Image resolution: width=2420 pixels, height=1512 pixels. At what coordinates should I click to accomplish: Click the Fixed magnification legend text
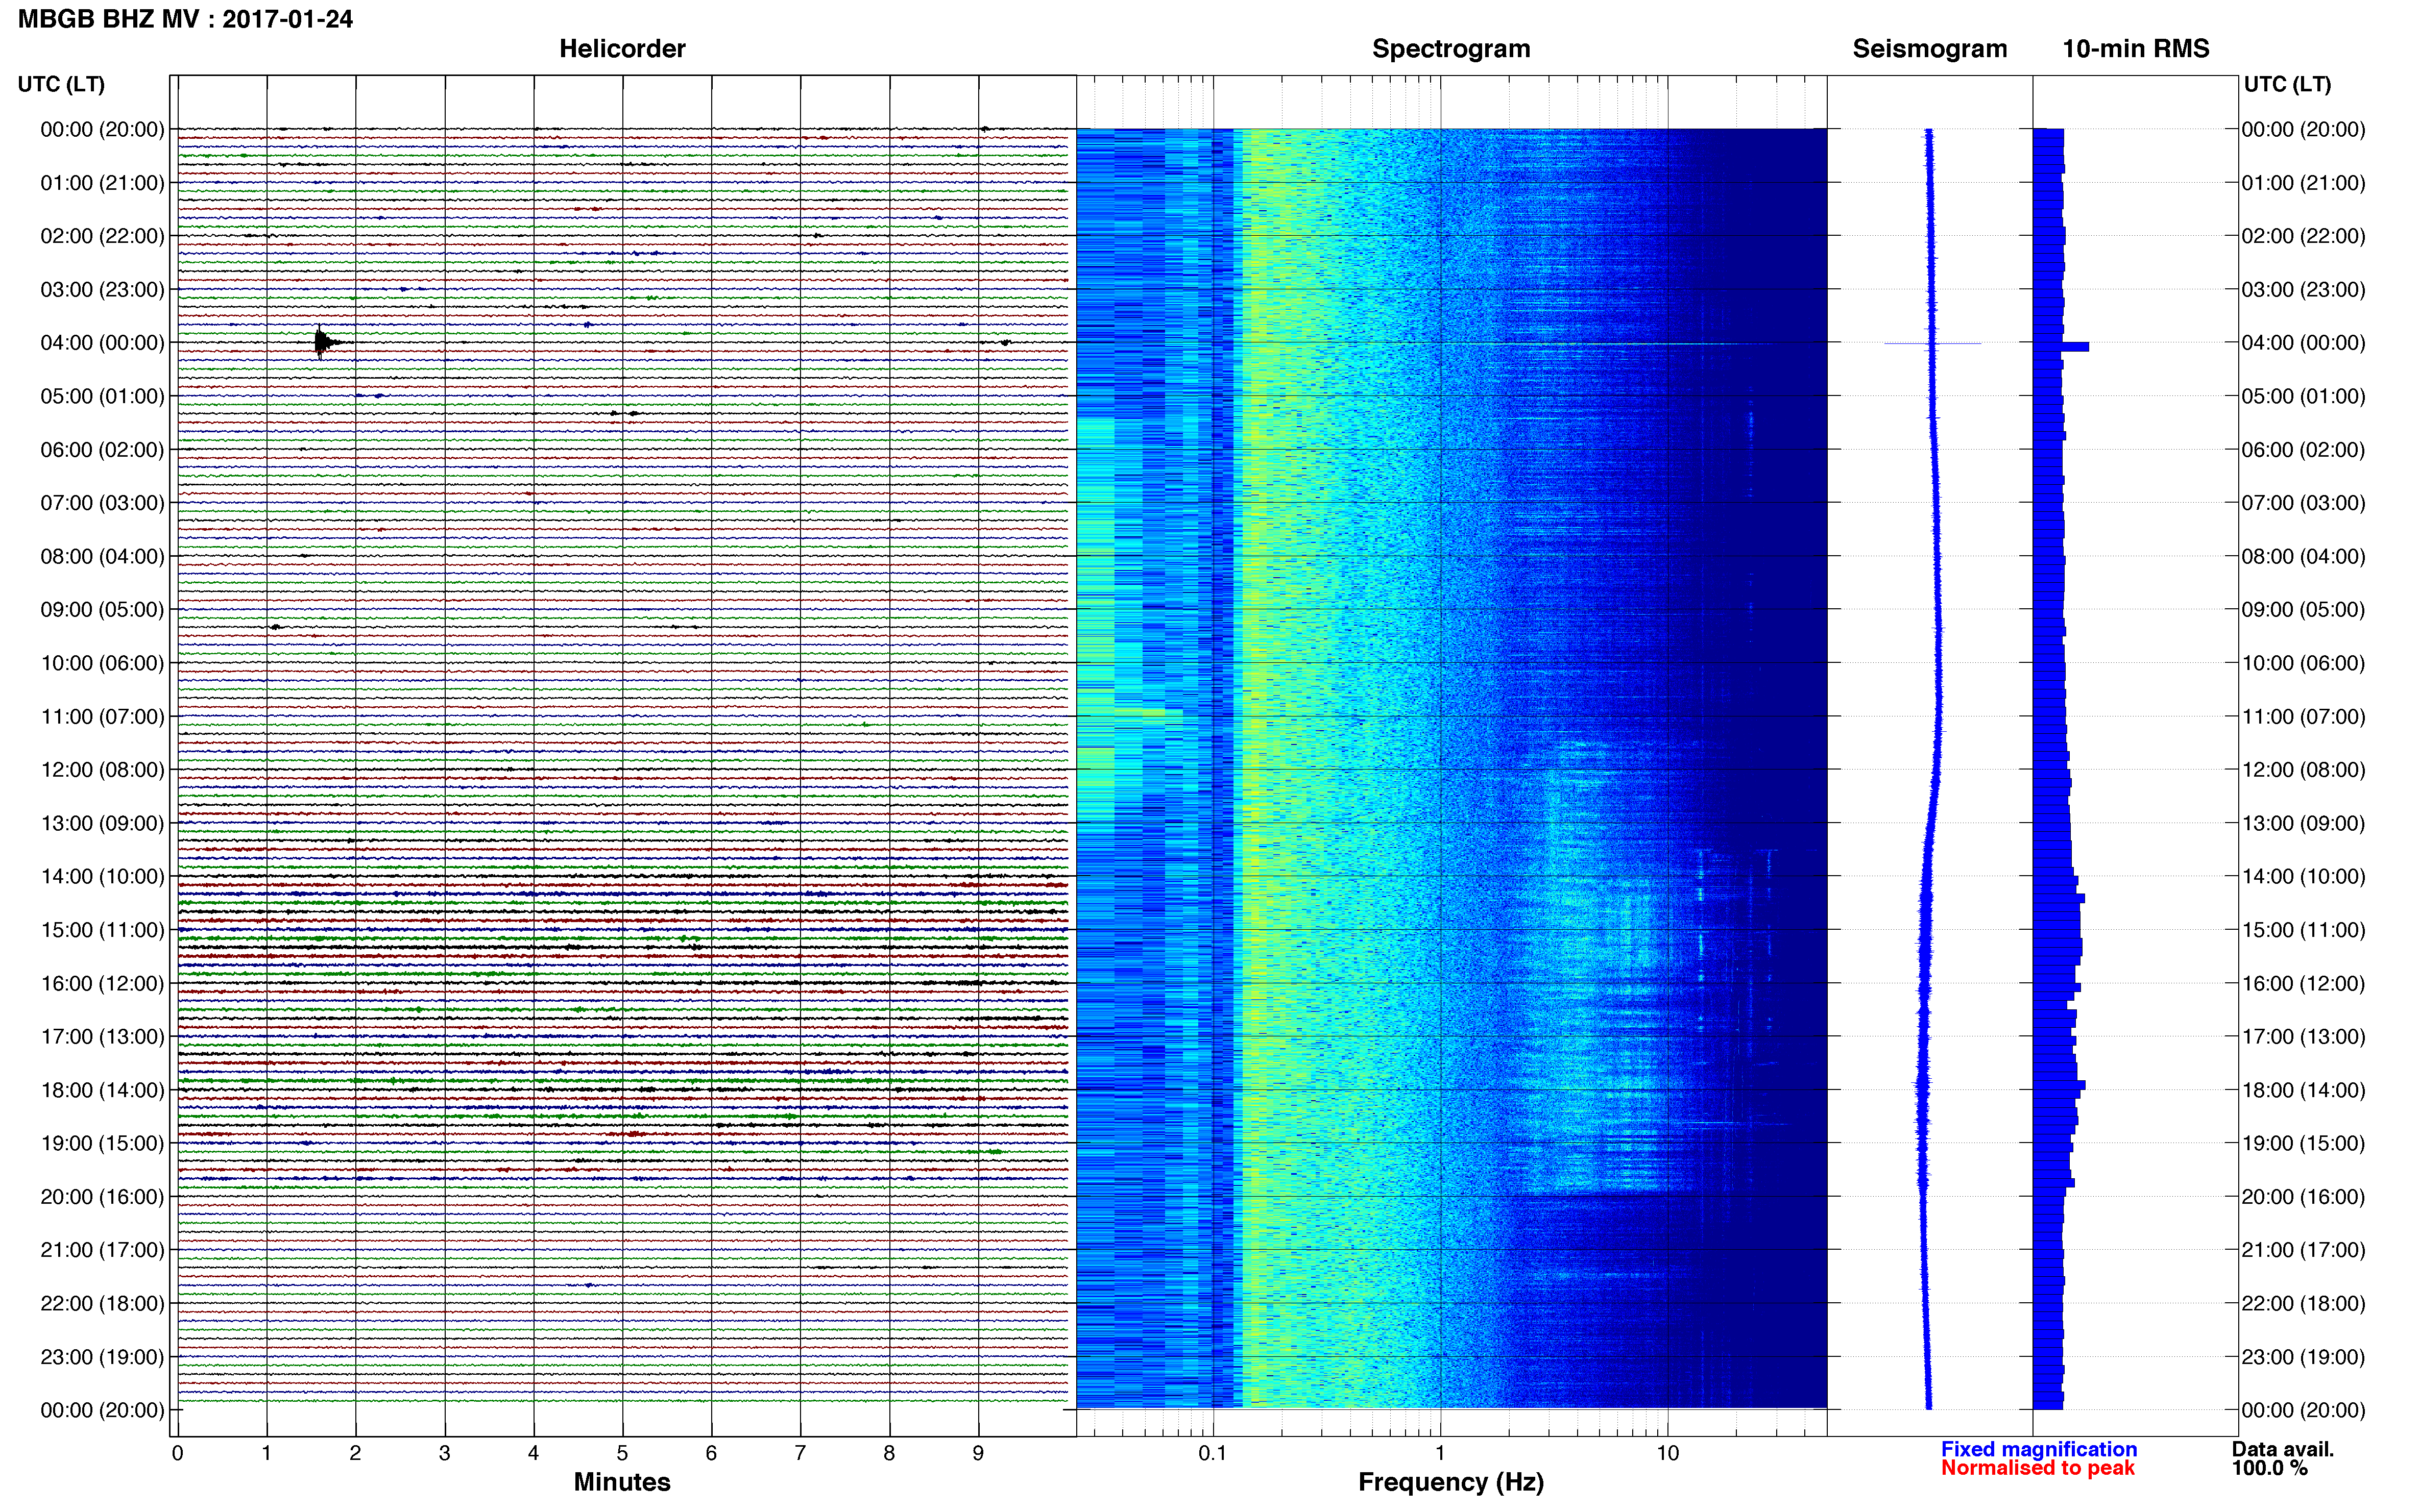click(2039, 1449)
